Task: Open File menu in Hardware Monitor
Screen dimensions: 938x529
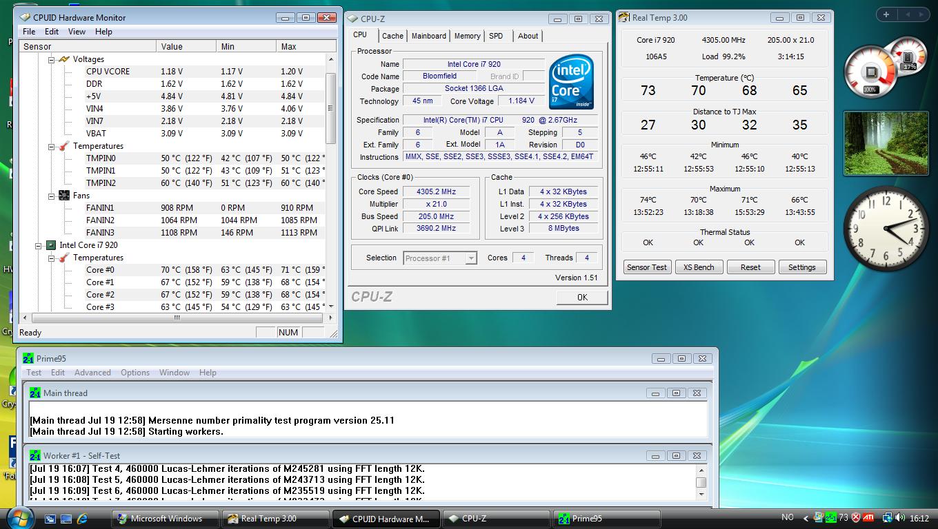Action: 29,32
